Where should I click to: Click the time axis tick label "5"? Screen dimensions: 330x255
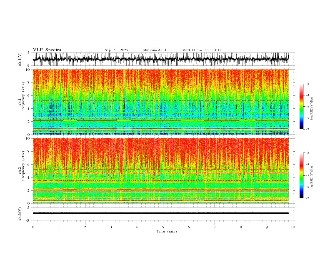point(163,227)
